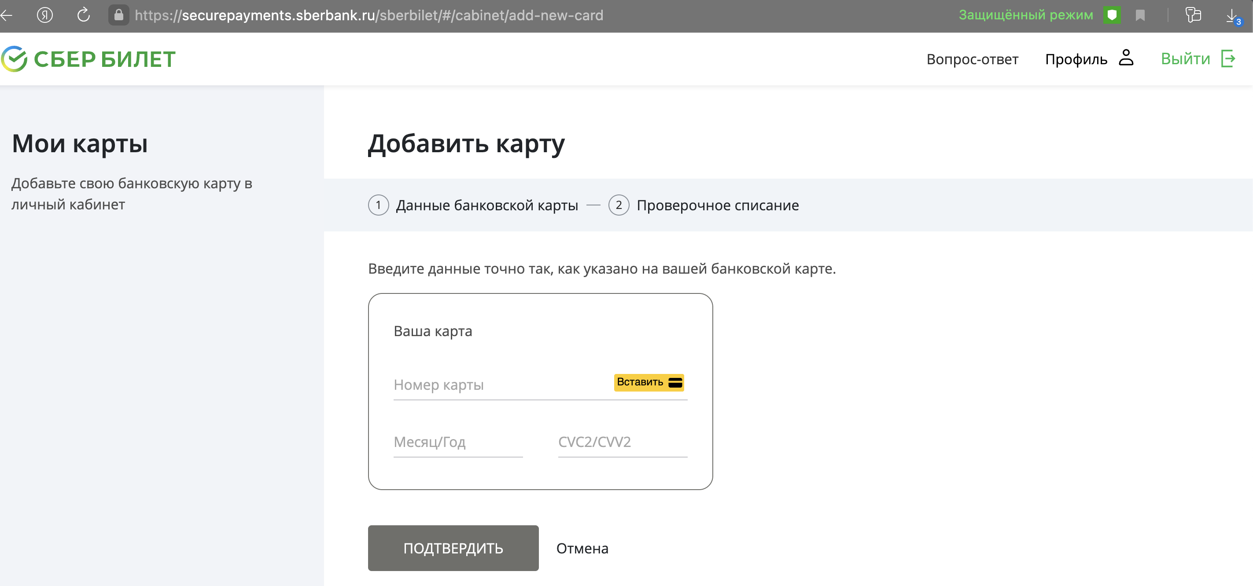1253x586 pixels.
Task: Click the browser back arrow
Action: point(6,15)
